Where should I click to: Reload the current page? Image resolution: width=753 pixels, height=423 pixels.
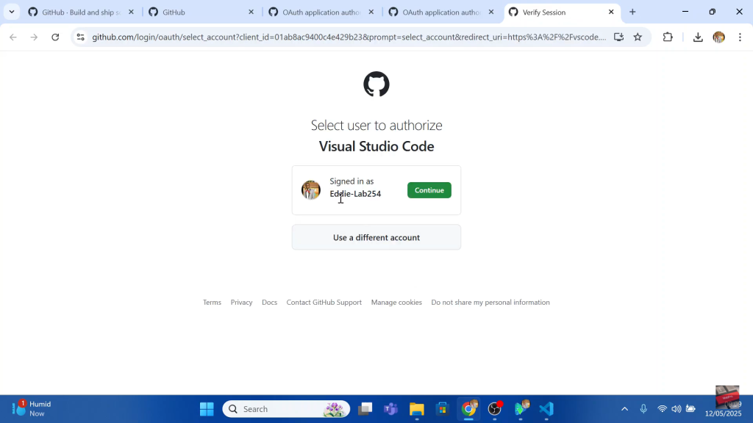(55, 37)
